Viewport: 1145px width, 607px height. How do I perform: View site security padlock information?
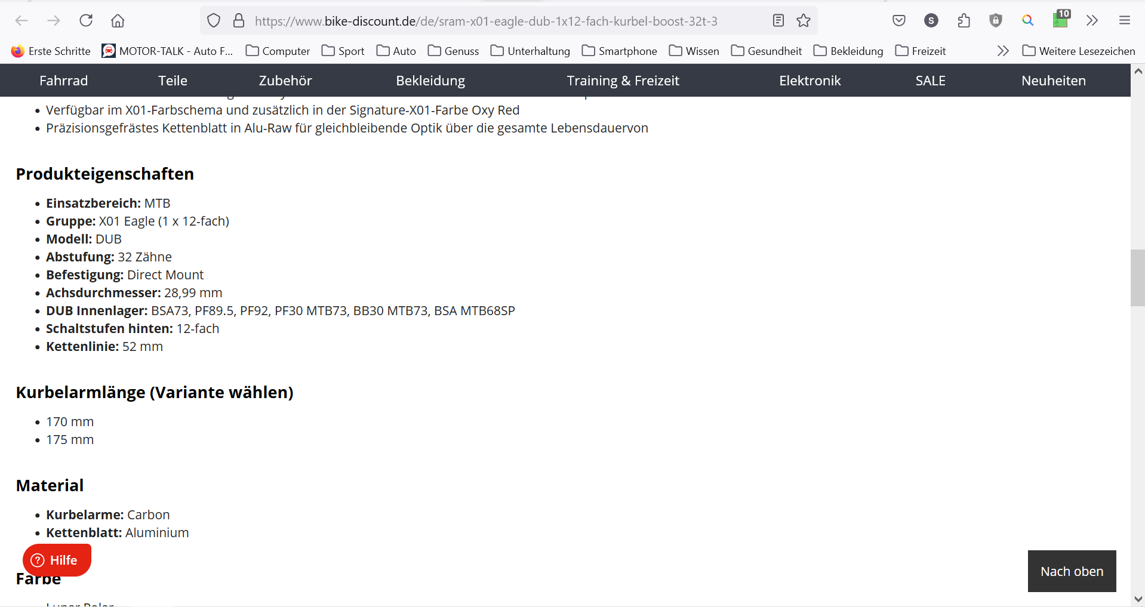[x=239, y=21]
